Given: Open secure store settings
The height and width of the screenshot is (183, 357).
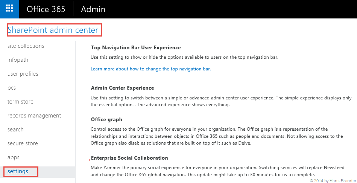Looking at the screenshot, I should point(23,143).
